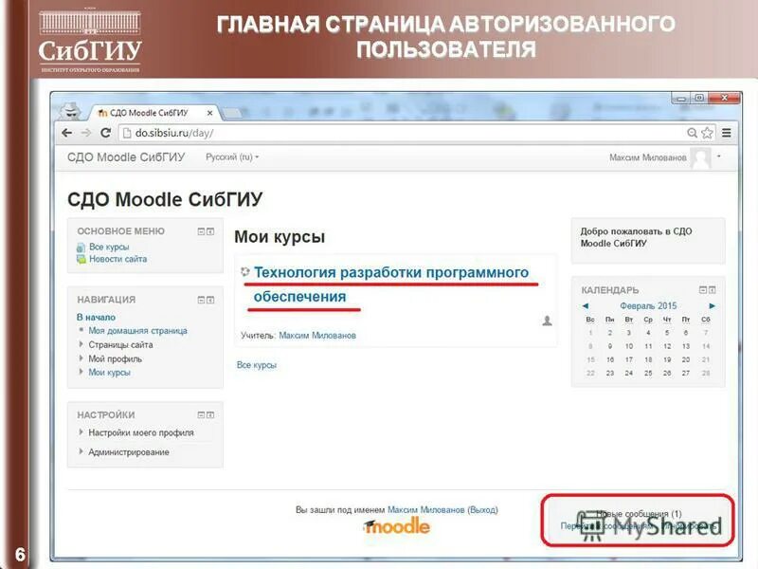Expand Мой профиль in the navigation tree
The image size is (758, 569).
tap(81, 357)
